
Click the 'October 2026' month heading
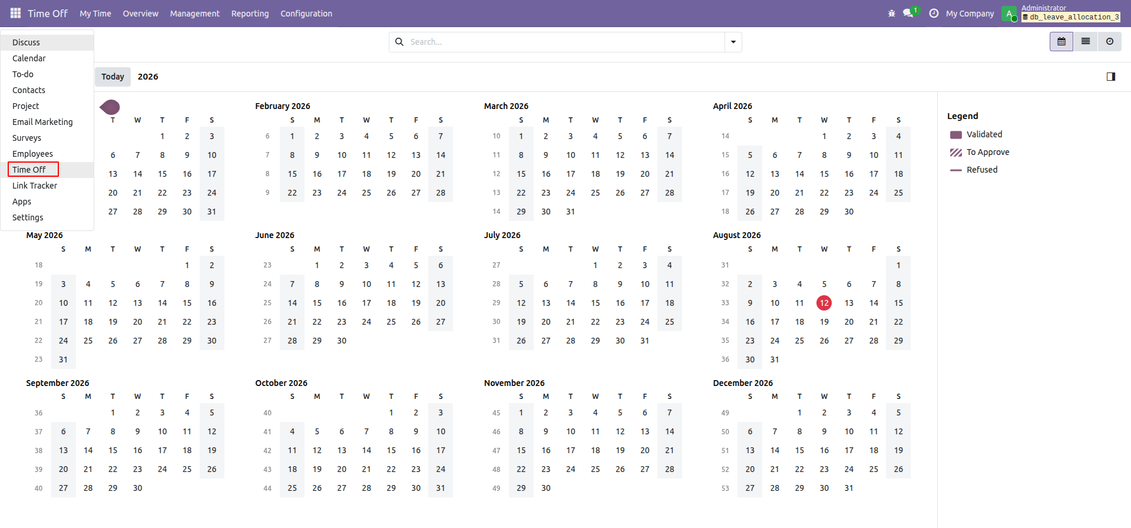(x=281, y=383)
